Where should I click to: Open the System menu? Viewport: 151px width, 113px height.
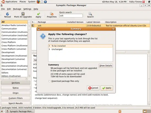point(32,2)
